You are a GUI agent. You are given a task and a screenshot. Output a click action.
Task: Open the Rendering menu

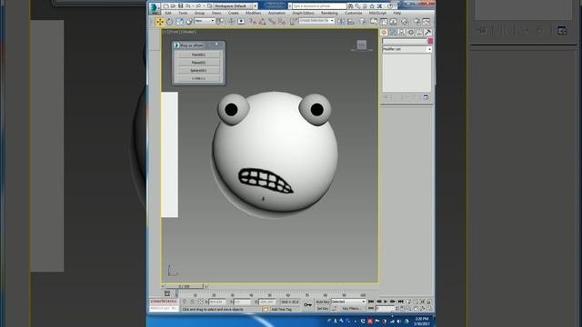coord(329,13)
